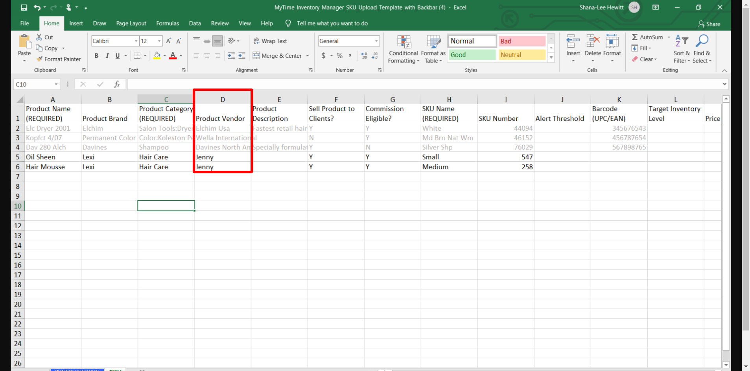Open Conditional Formatting menu
The height and width of the screenshot is (371, 750).
click(404, 49)
